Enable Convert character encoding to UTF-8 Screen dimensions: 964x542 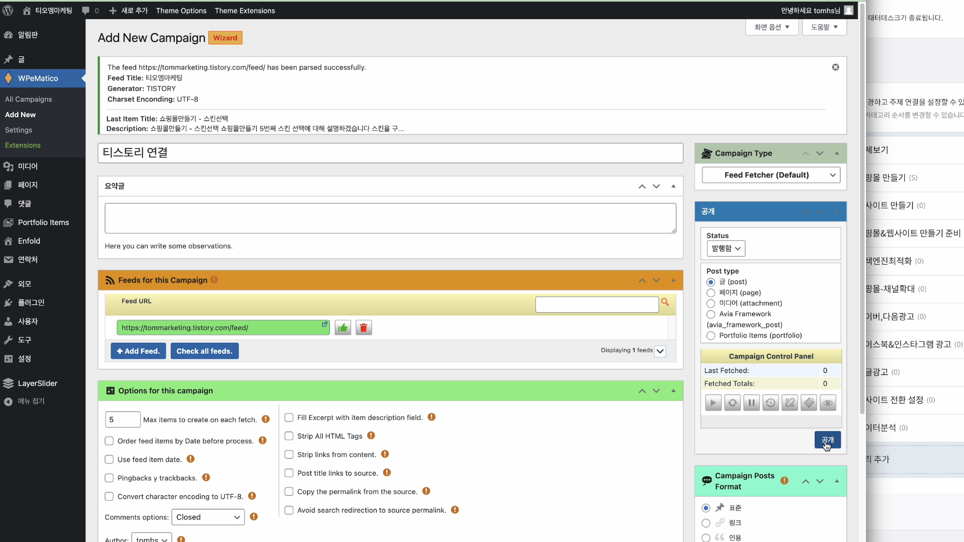(x=109, y=496)
